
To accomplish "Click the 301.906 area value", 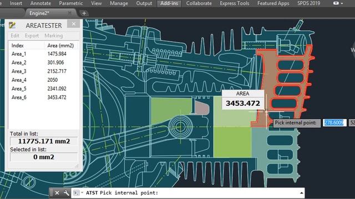I will coord(55,62).
